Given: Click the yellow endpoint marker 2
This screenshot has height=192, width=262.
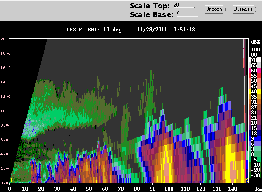Looking at the screenshot, I should pyautogui.click(x=247, y=181).
